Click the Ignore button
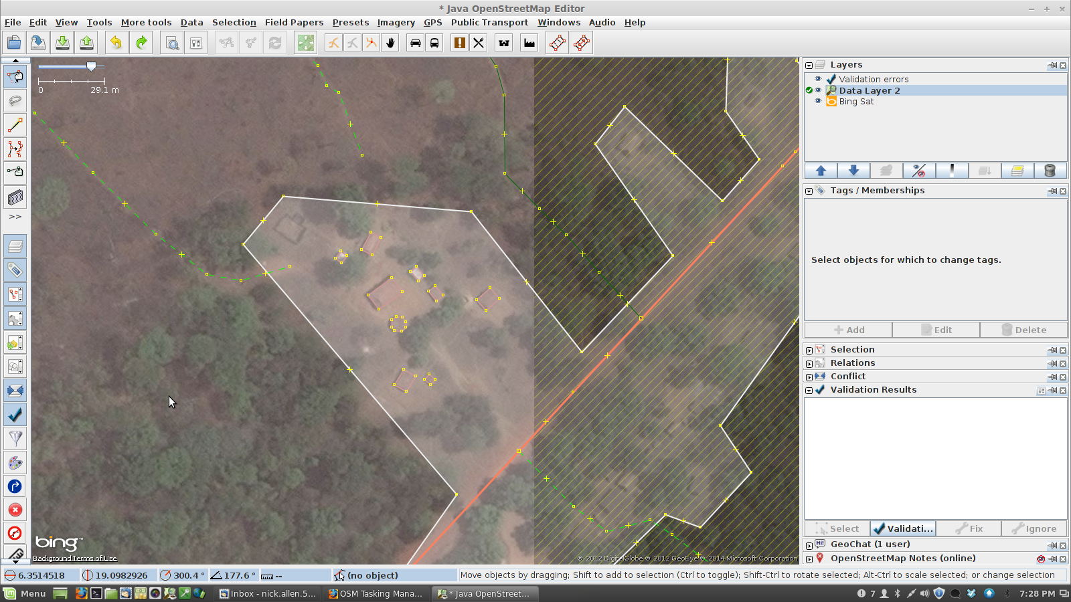This screenshot has width=1071, height=602. (x=1034, y=528)
